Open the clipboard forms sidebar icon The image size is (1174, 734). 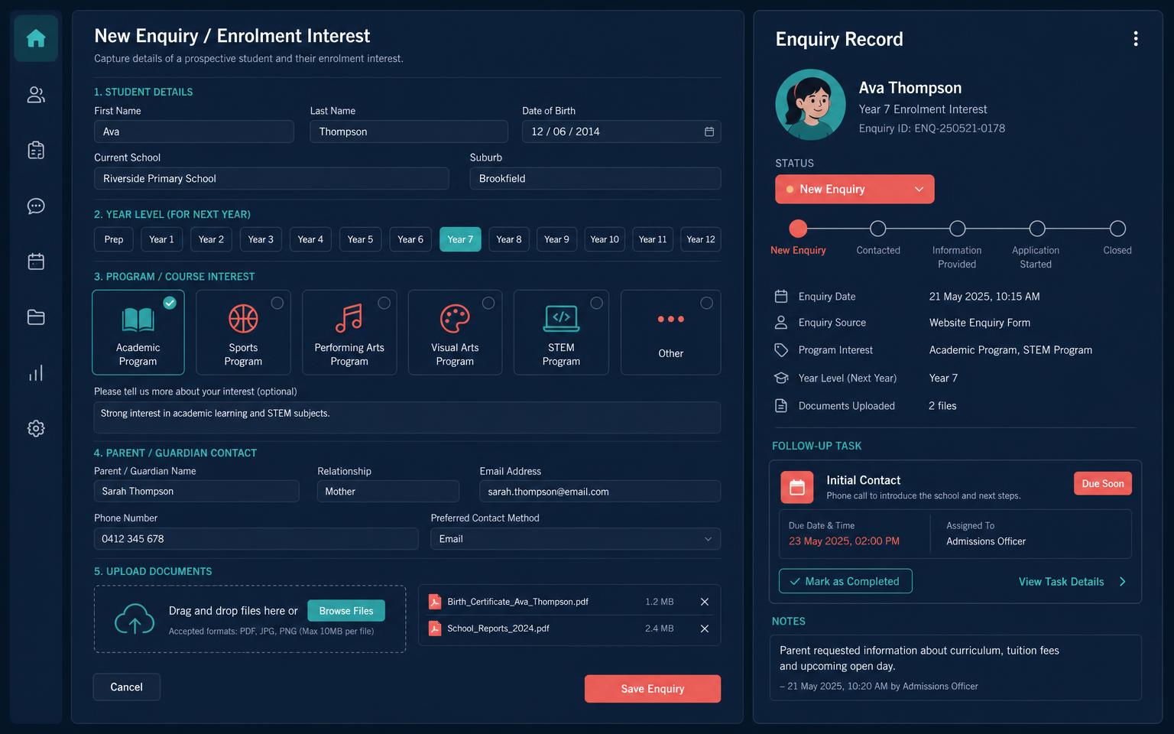(x=36, y=150)
